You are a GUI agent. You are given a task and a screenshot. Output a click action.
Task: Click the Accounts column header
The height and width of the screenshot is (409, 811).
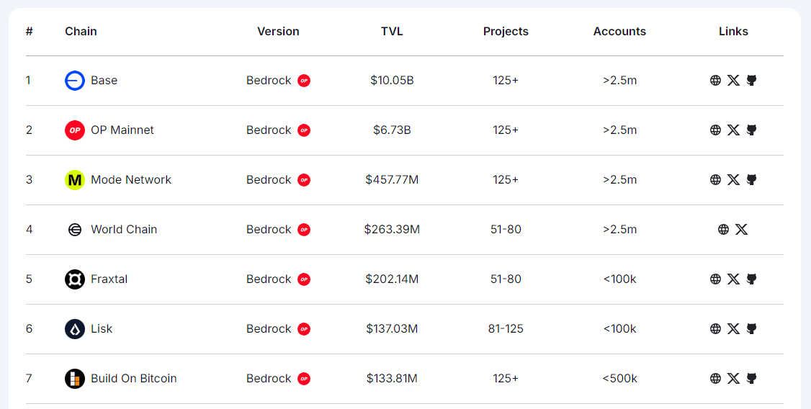619,31
